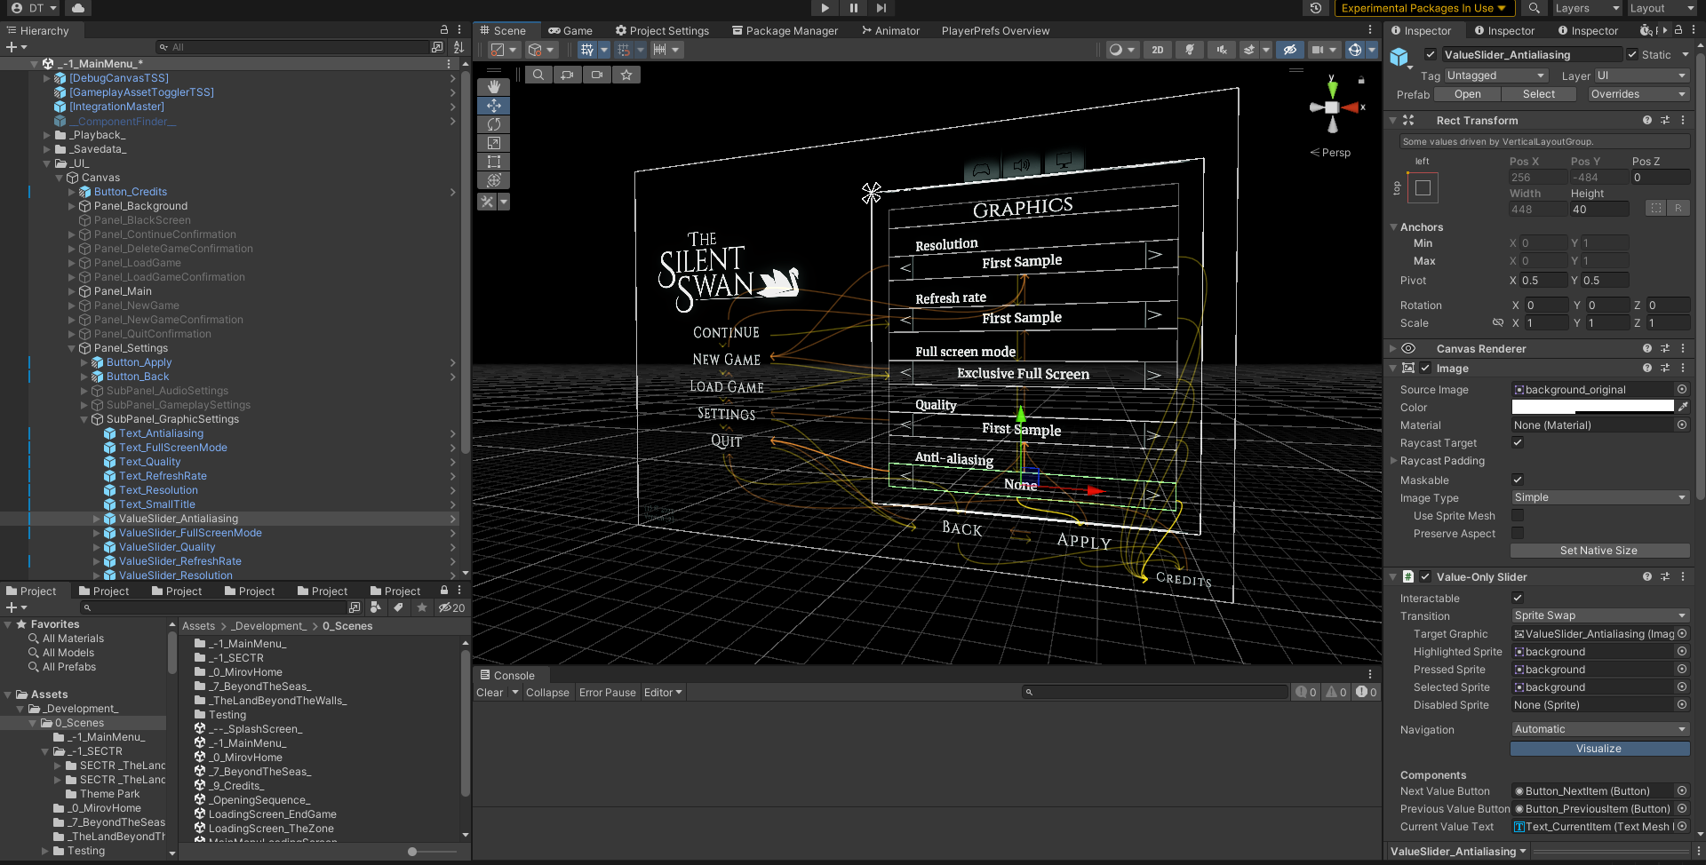Click the Play button
The width and height of the screenshot is (1706, 865).
tap(825, 8)
